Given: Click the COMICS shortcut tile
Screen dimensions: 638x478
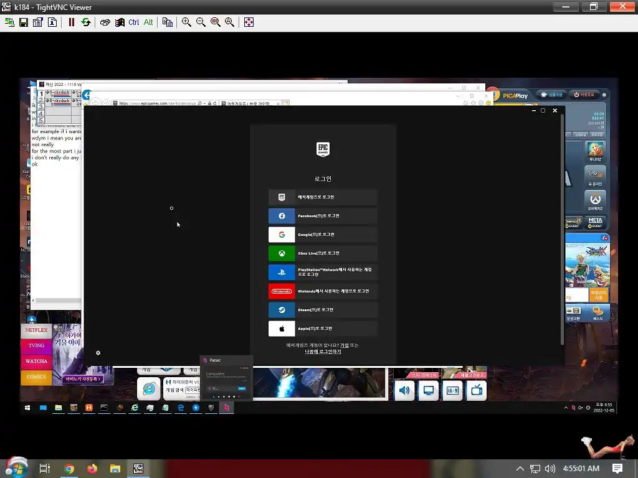Looking at the screenshot, I should pyautogui.click(x=36, y=377).
